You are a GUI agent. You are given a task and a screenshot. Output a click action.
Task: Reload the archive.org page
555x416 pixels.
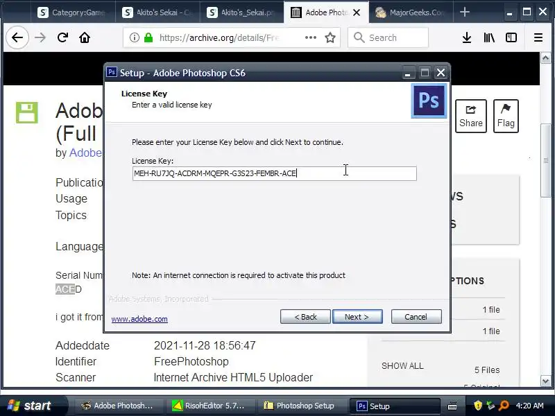pos(62,37)
